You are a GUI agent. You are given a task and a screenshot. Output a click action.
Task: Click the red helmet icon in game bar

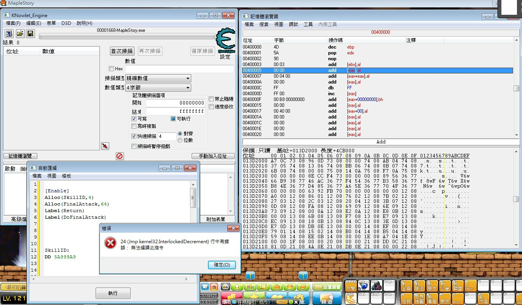coord(213,287)
